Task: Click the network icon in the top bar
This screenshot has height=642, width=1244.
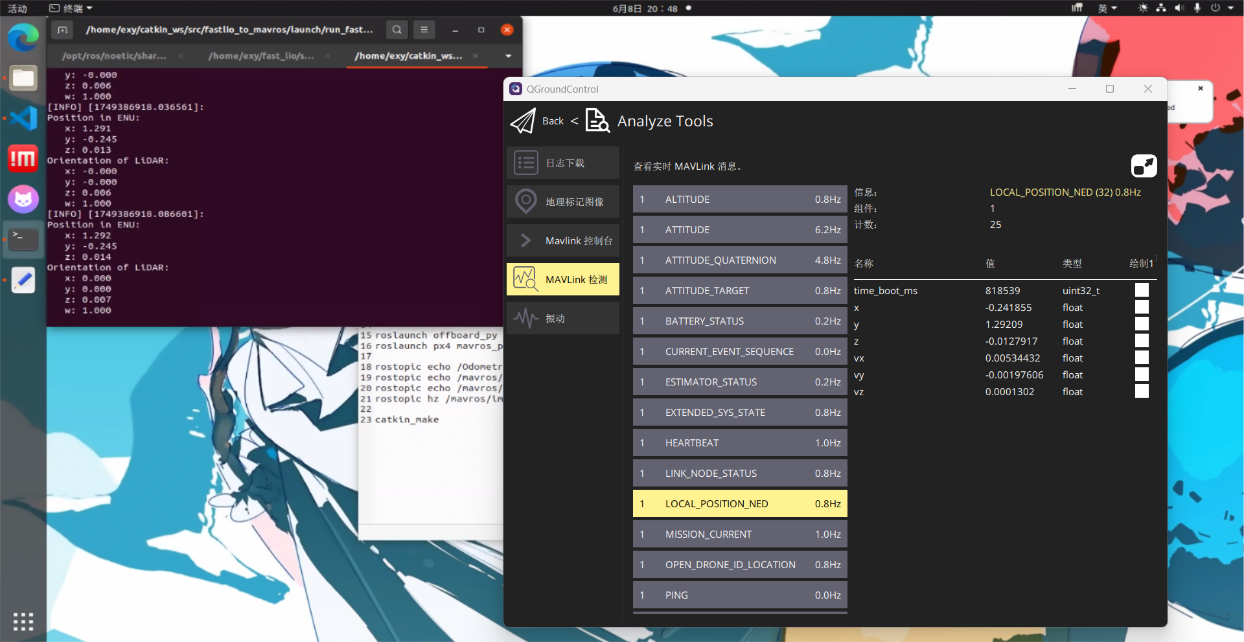Action: point(1161,8)
